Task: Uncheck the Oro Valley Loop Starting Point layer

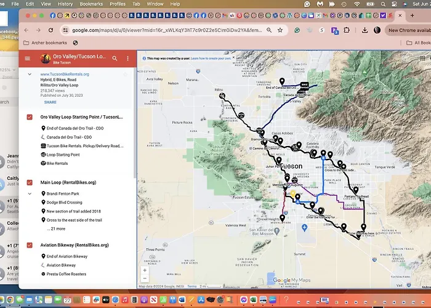Action: coord(30,116)
